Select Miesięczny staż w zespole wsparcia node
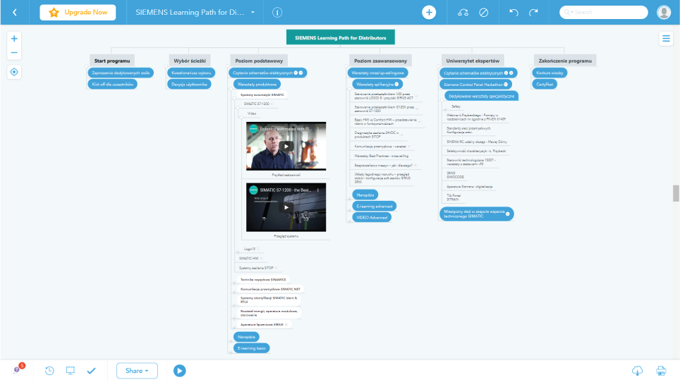This screenshot has width=680, height=382. (x=477, y=214)
